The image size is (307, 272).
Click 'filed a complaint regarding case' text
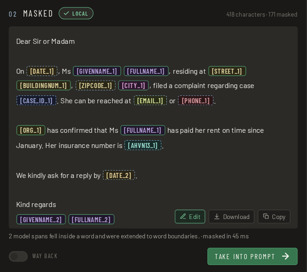point(204,86)
